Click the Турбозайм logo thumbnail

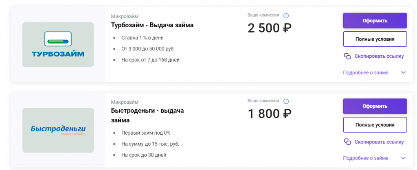click(x=58, y=45)
